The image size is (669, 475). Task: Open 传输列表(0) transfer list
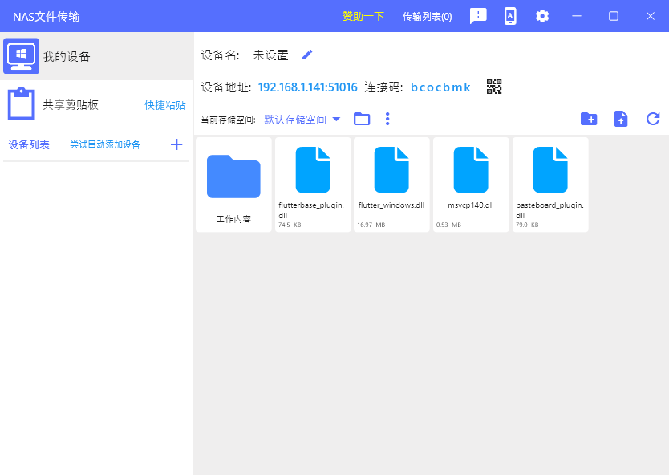427,16
